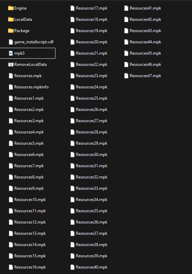Select the Engine folder icon
This screenshot has width=192, height=274.
(11, 8)
